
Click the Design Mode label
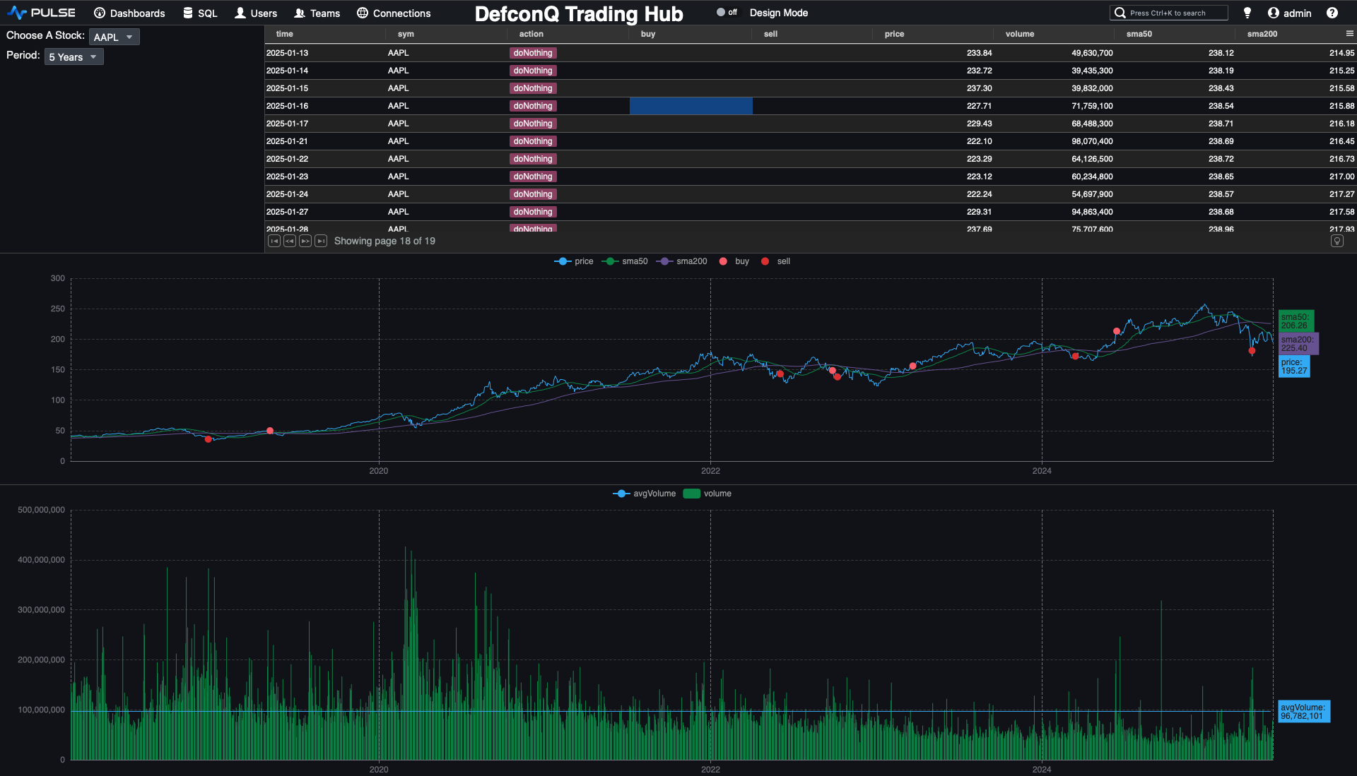778,13
